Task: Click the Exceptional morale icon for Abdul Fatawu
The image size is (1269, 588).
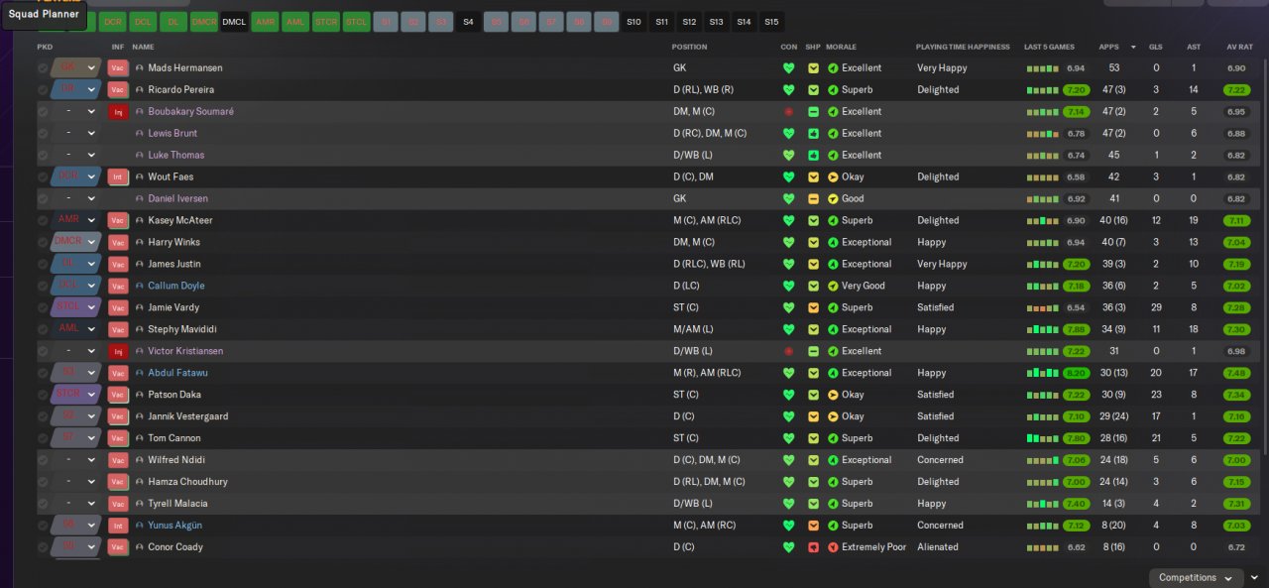Action: point(833,373)
